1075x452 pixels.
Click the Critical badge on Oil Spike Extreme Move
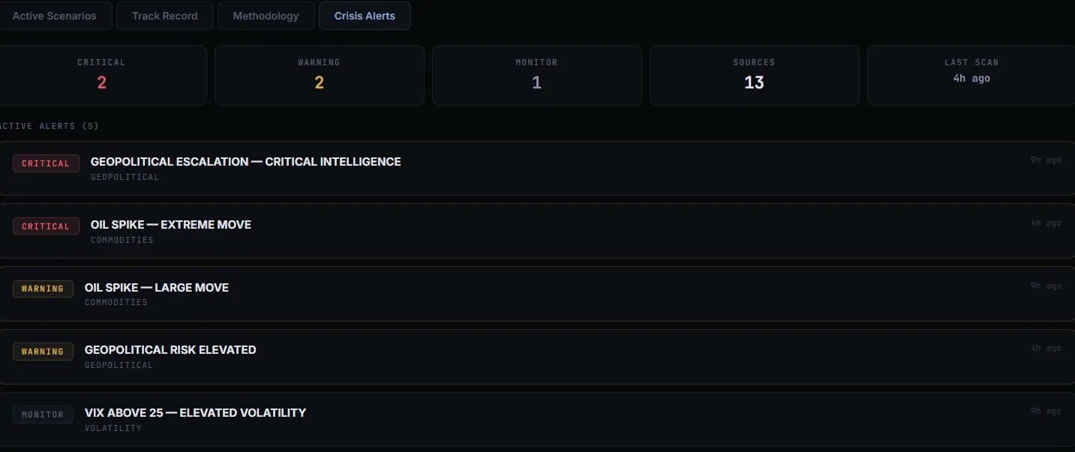pyautogui.click(x=46, y=226)
